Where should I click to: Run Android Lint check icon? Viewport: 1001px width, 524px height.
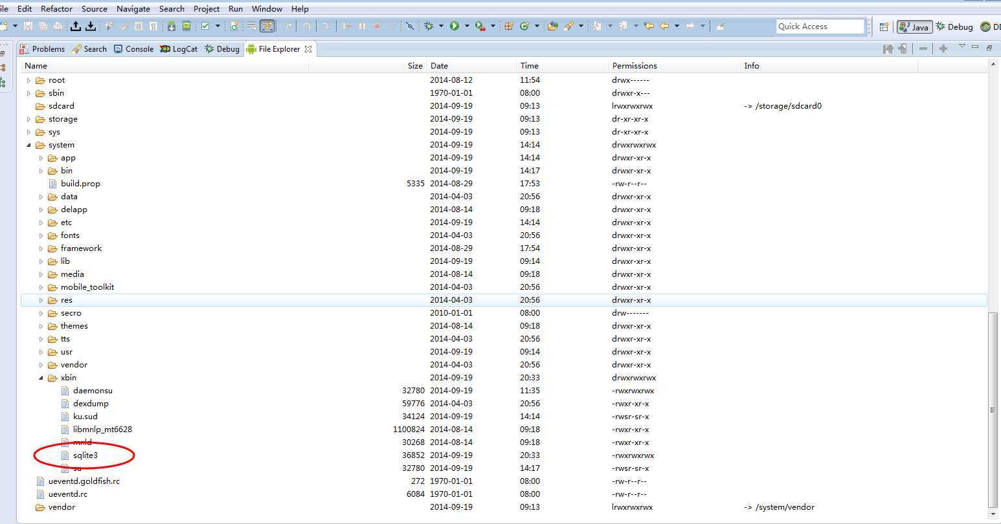pos(205,27)
